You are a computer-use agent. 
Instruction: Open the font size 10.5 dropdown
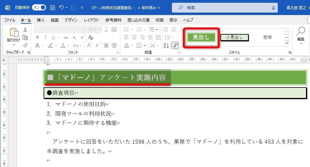click(x=100, y=29)
